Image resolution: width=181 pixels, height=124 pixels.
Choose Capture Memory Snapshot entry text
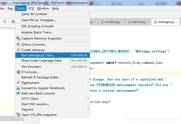(x=41, y=38)
